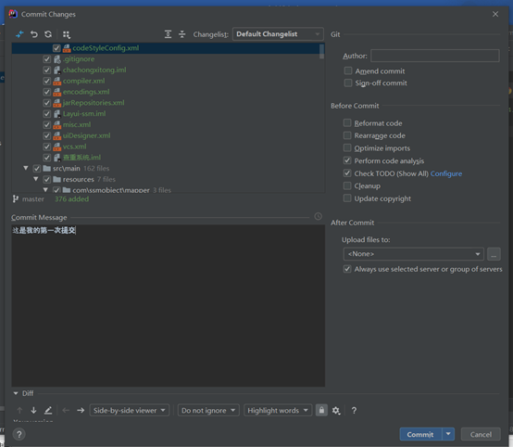Click the resources folder icon
The image size is (513, 447).
[56, 179]
